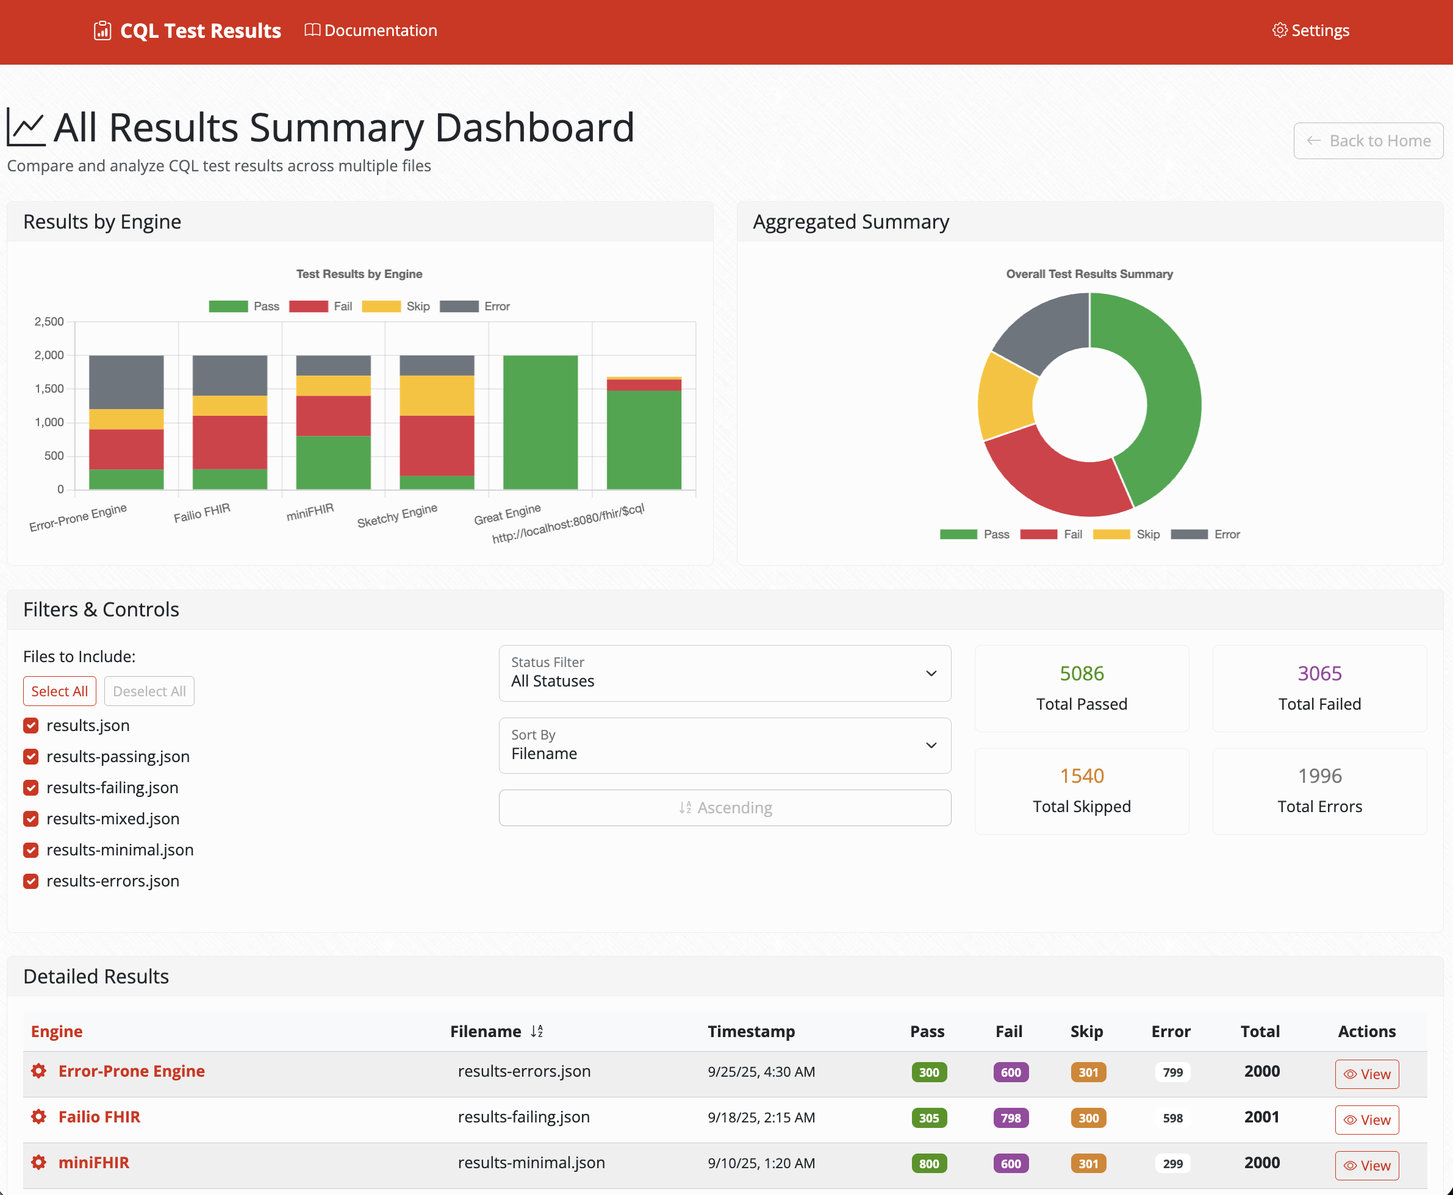
Task: Click the gear icon next to Error-Prone Engine
Action: click(38, 1071)
